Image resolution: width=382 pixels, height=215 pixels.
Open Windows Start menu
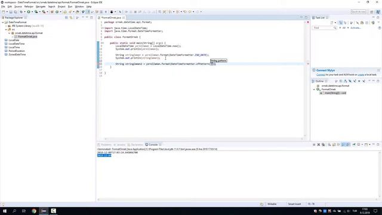(x=5, y=211)
